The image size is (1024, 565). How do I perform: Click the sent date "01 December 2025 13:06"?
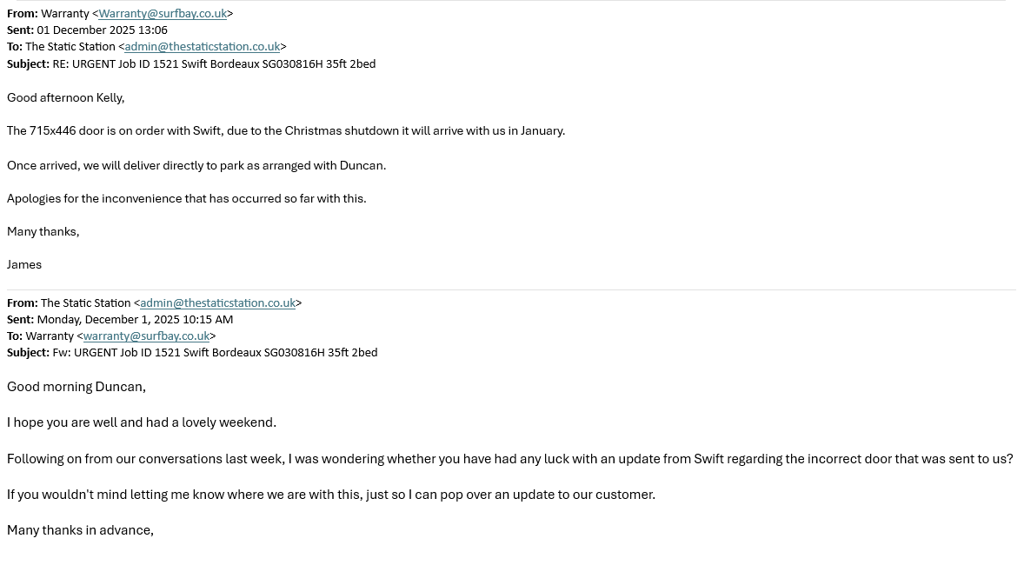click(102, 30)
